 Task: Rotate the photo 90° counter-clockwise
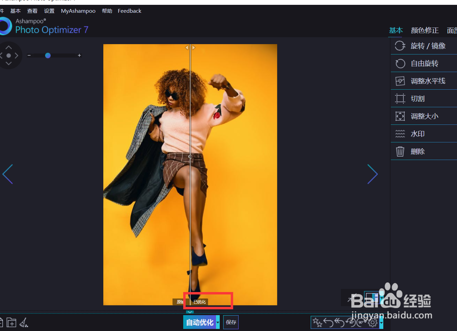[351, 323]
